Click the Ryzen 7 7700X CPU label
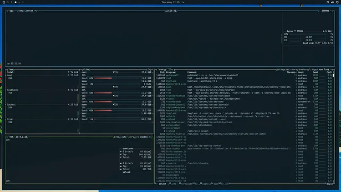Image resolution: width=341 pixels, height=192 pixels. pyautogui.click(x=295, y=31)
